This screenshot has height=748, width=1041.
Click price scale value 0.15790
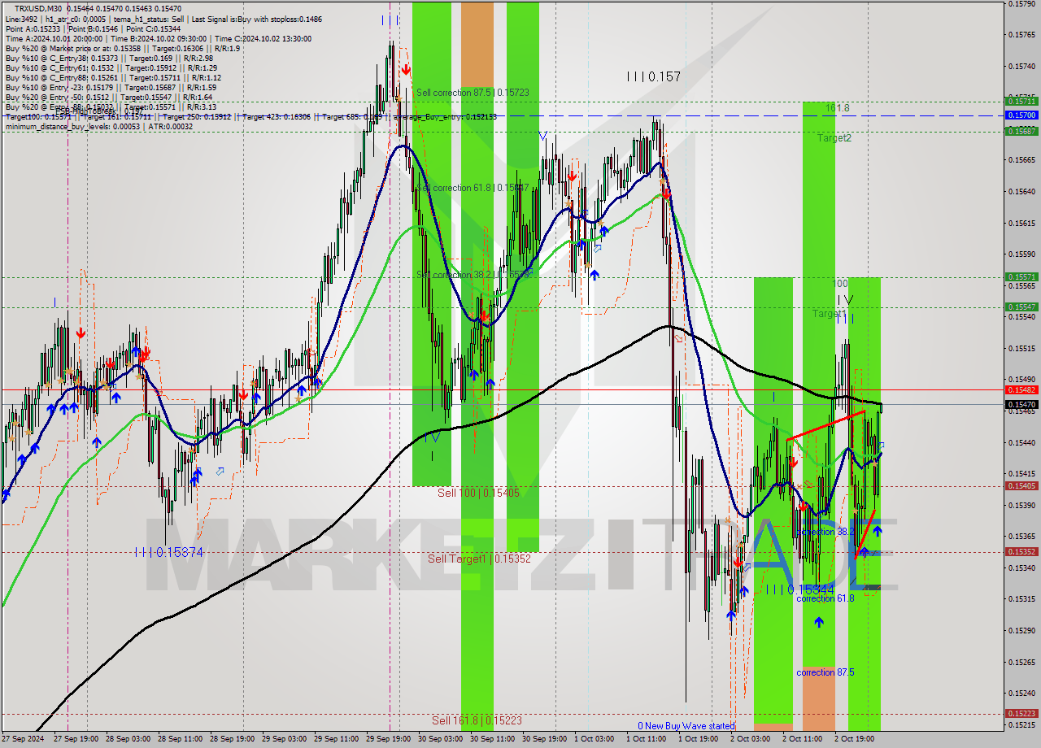coord(1022,3)
